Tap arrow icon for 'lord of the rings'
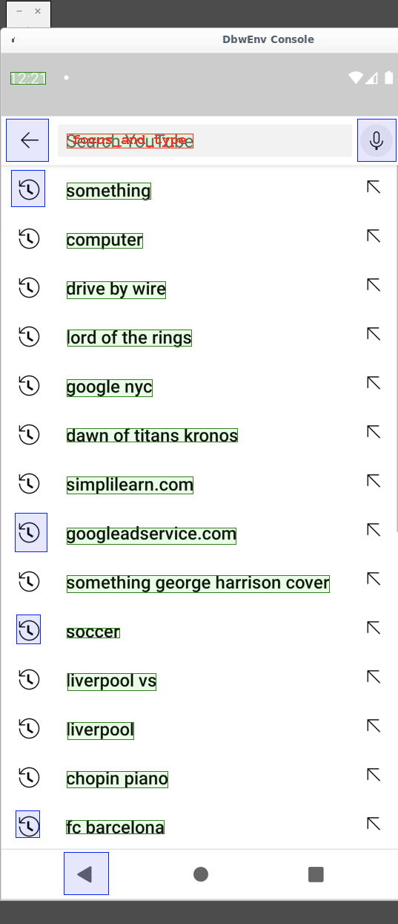This screenshot has height=924, width=398. pyautogui.click(x=374, y=334)
